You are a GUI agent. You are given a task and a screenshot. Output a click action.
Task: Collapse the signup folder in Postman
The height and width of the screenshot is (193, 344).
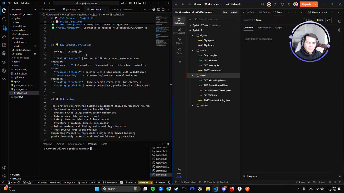tap(192, 35)
